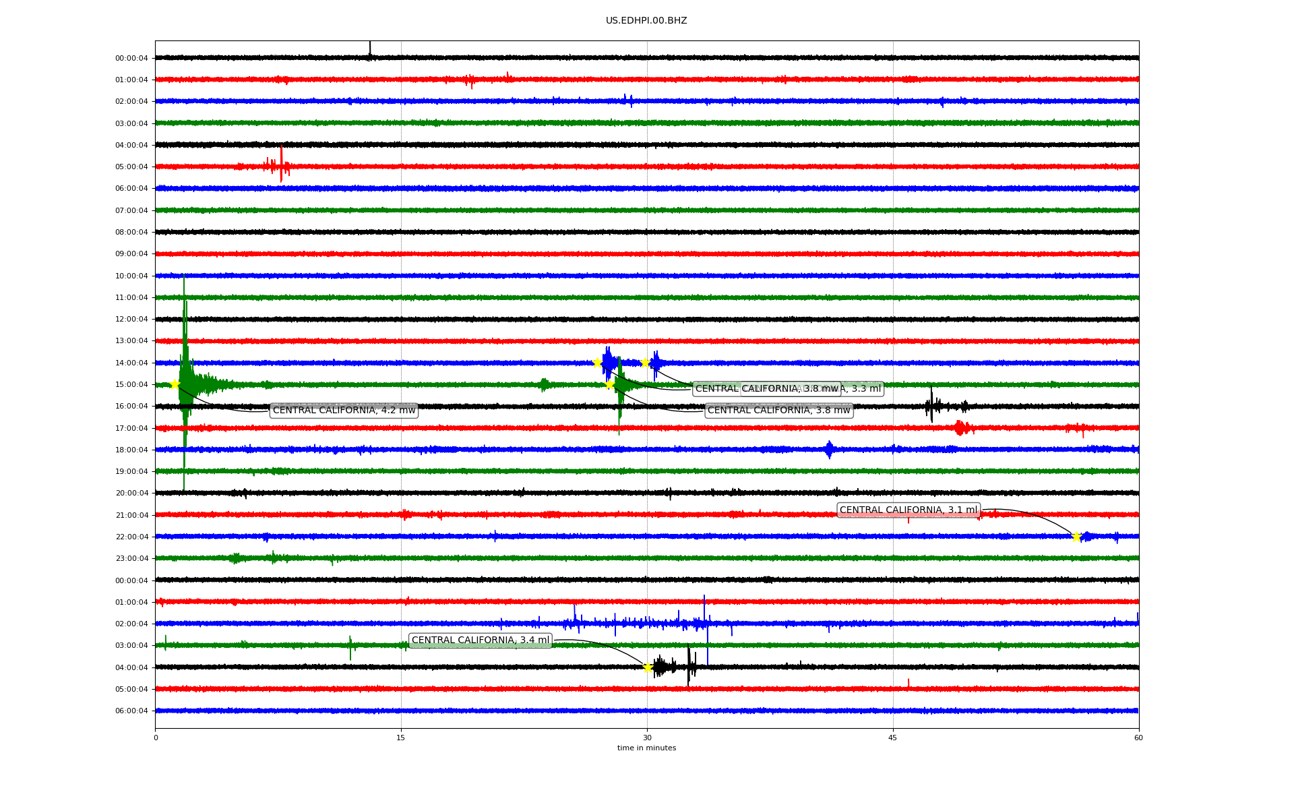Image resolution: width=1294 pixels, height=809 pixels.
Task: Click the 22:00:04 time label on left axis
Action: 131,537
